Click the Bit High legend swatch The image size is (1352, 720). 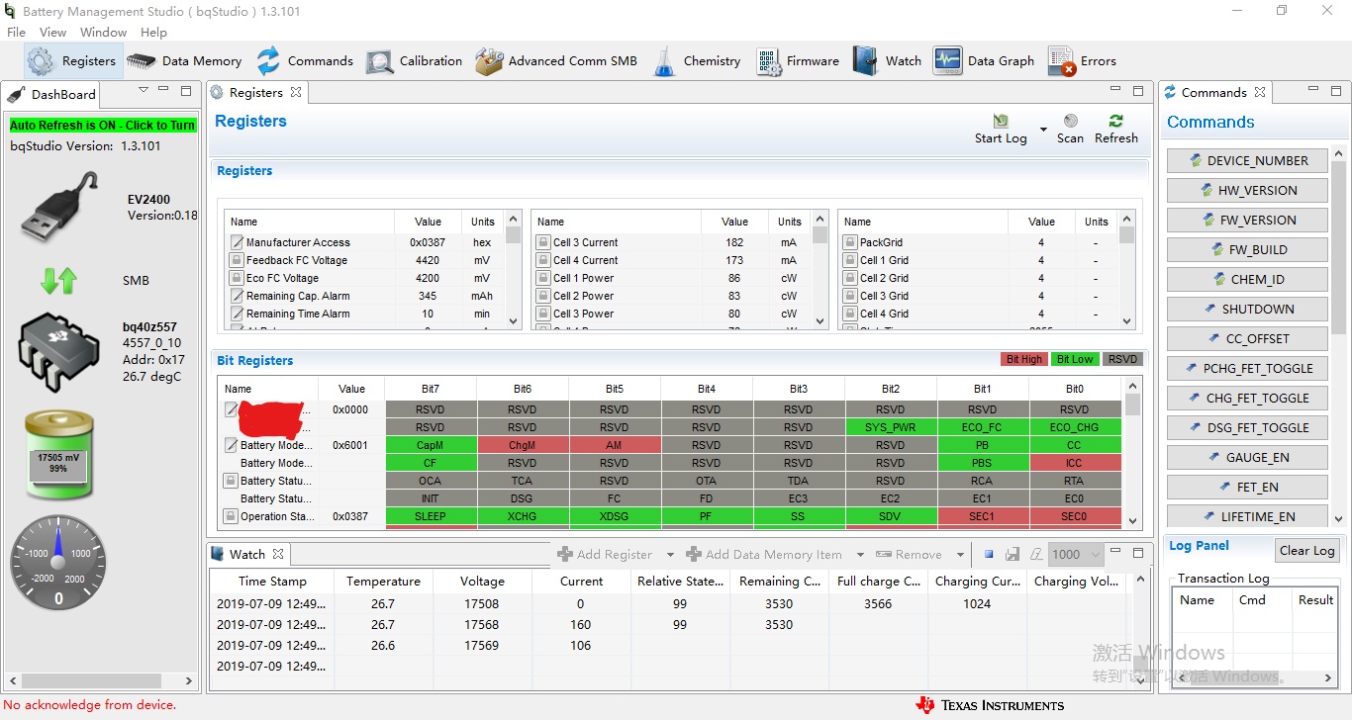pyautogui.click(x=1024, y=359)
